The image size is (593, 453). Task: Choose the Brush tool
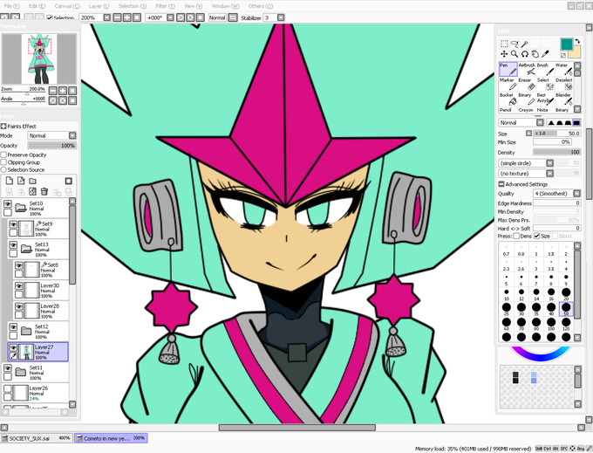(545, 69)
